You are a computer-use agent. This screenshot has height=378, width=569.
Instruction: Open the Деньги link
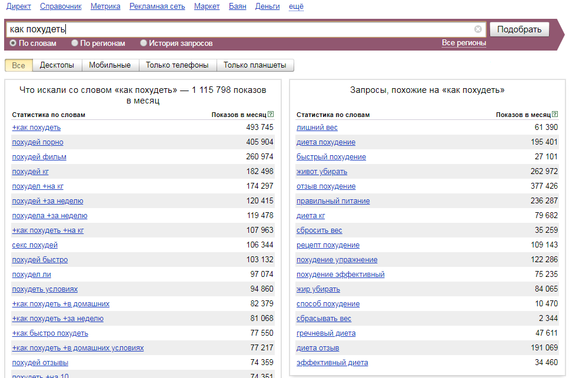click(x=268, y=6)
